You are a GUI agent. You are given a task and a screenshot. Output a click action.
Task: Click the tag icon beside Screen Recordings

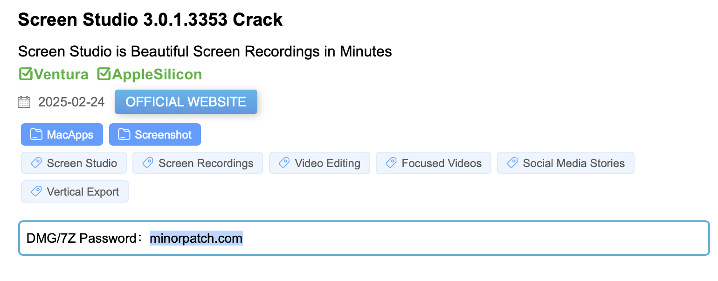coord(147,163)
